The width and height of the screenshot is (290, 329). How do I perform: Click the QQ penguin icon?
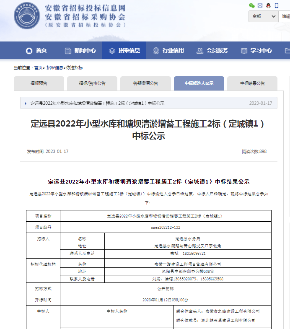(269, 5)
